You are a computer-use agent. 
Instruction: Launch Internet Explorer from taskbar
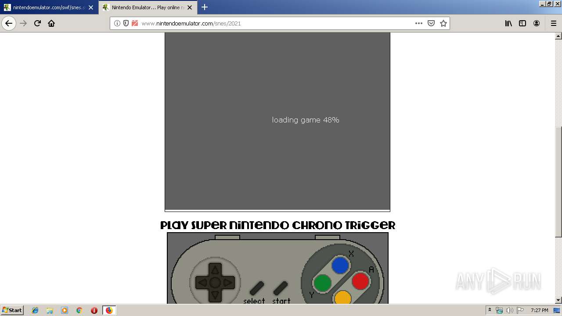pos(35,310)
